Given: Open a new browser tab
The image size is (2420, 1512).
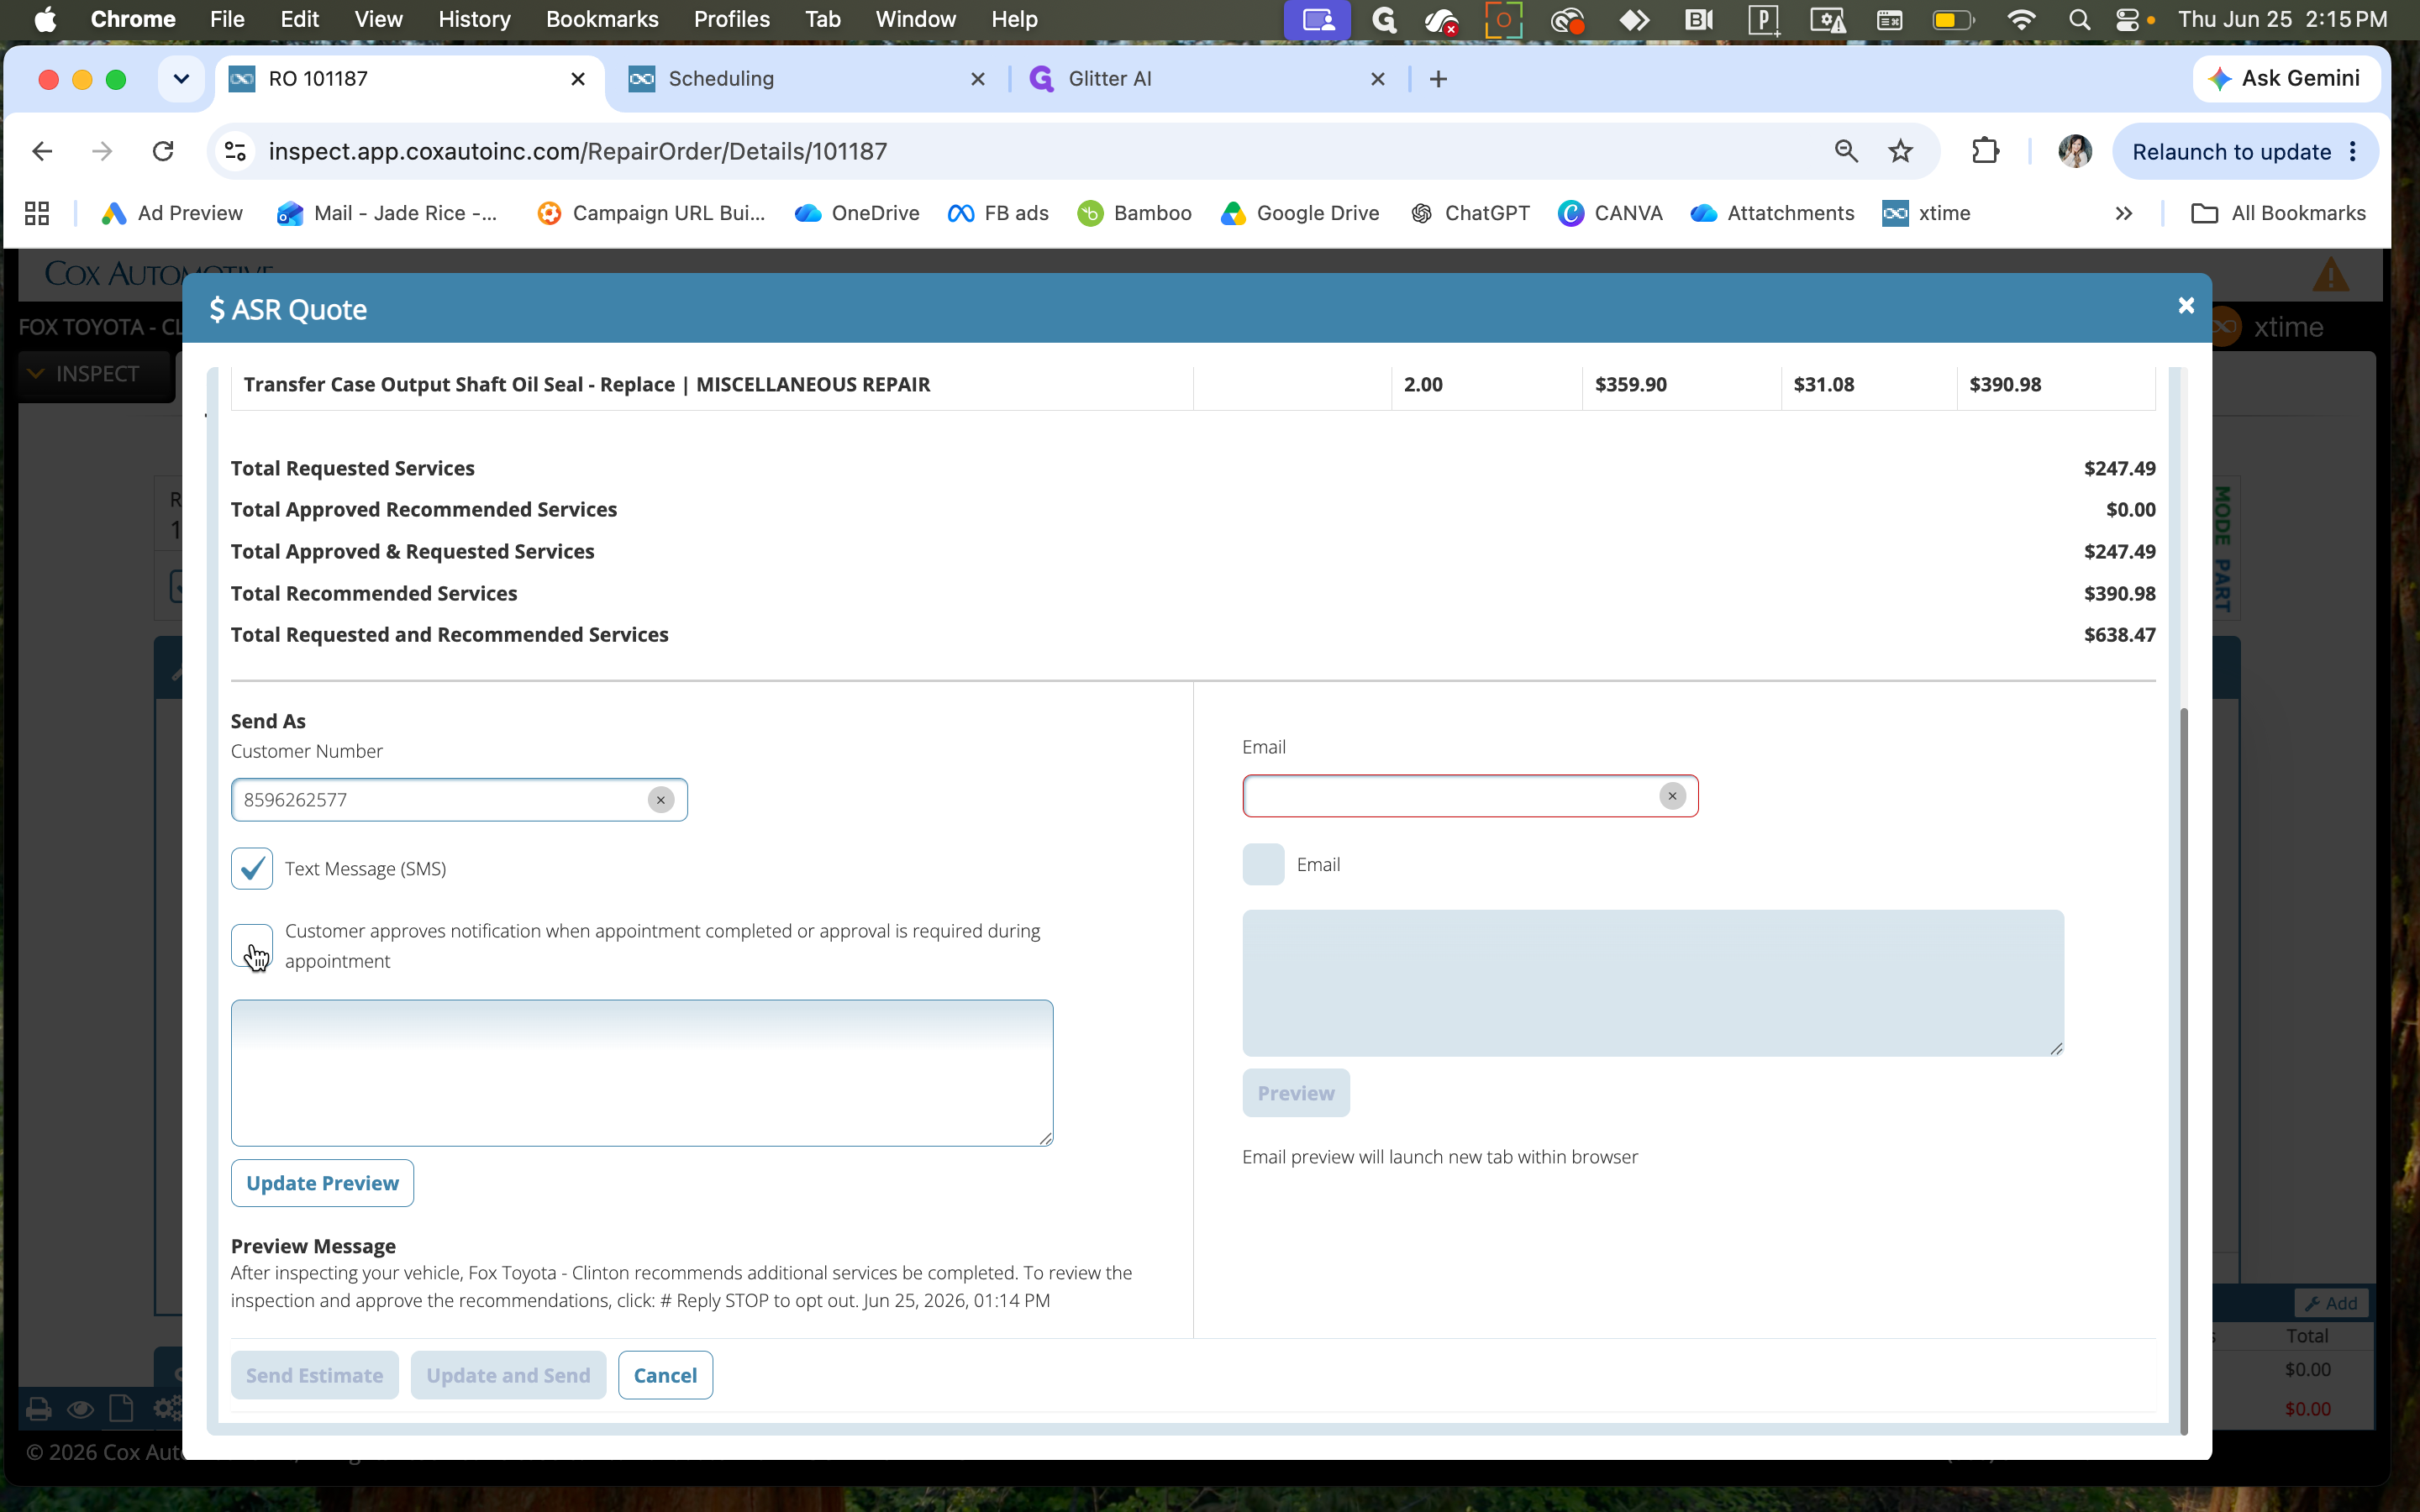Looking at the screenshot, I should 1438,79.
